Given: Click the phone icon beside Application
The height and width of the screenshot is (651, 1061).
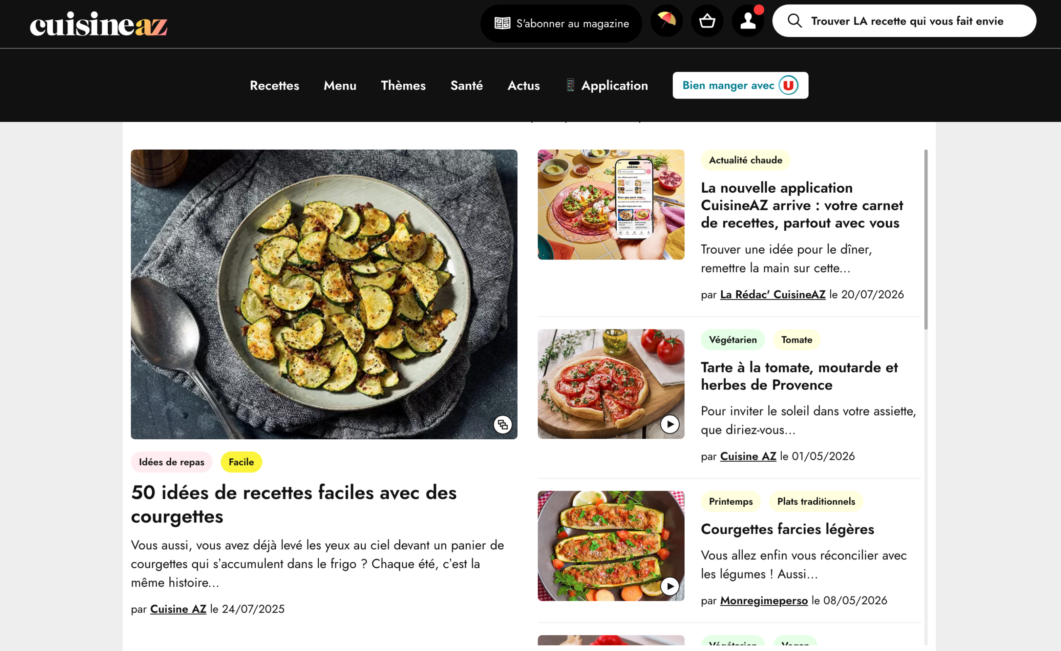Looking at the screenshot, I should (x=570, y=85).
